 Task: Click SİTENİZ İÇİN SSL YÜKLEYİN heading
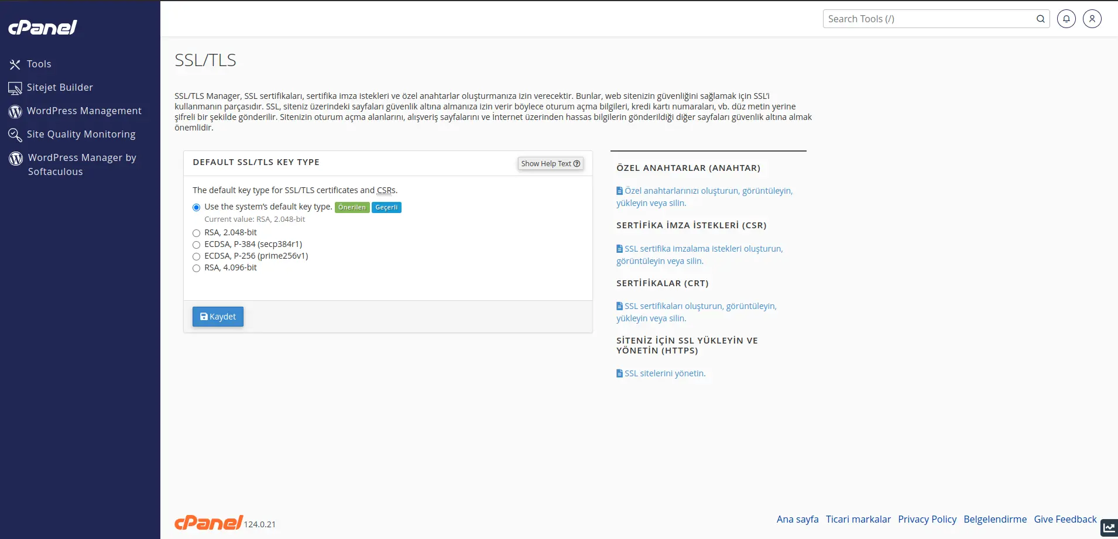click(687, 345)
